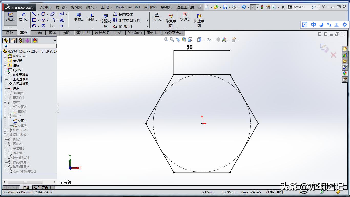Select the 移动实体 tool
The image size is (350, 197).
[125, 26]
